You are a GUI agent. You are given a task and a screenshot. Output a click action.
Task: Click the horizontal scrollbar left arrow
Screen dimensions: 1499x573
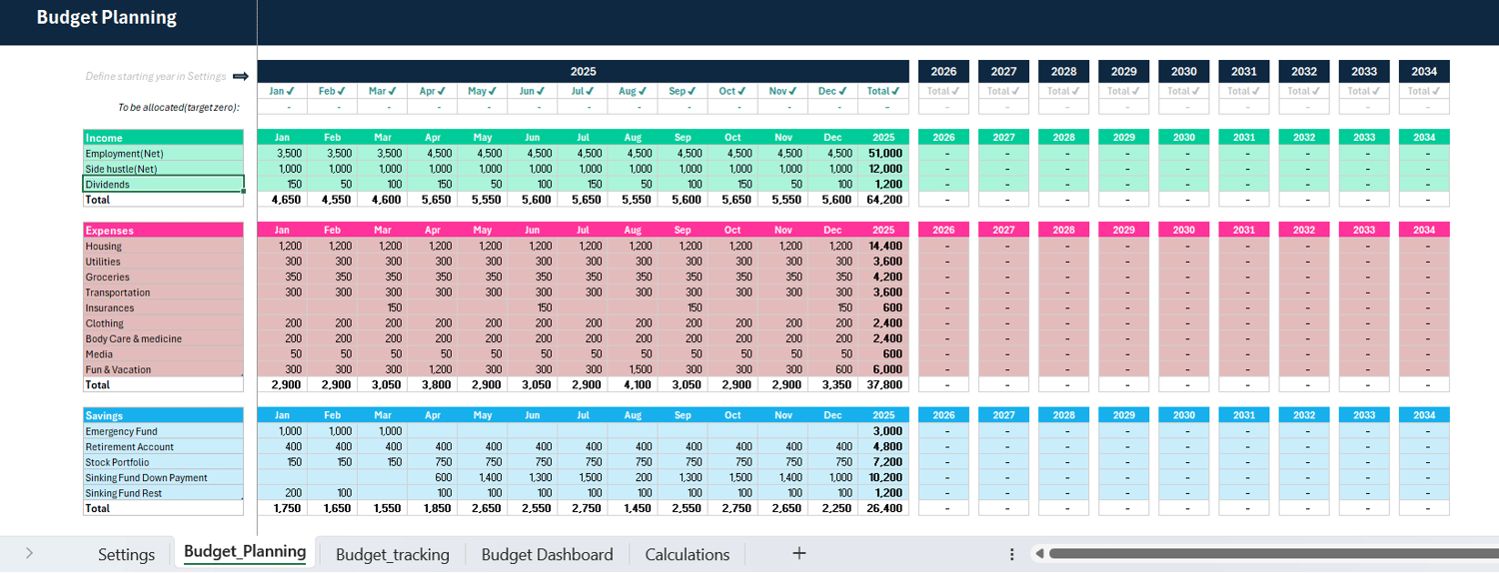(x=1038, y=554)
